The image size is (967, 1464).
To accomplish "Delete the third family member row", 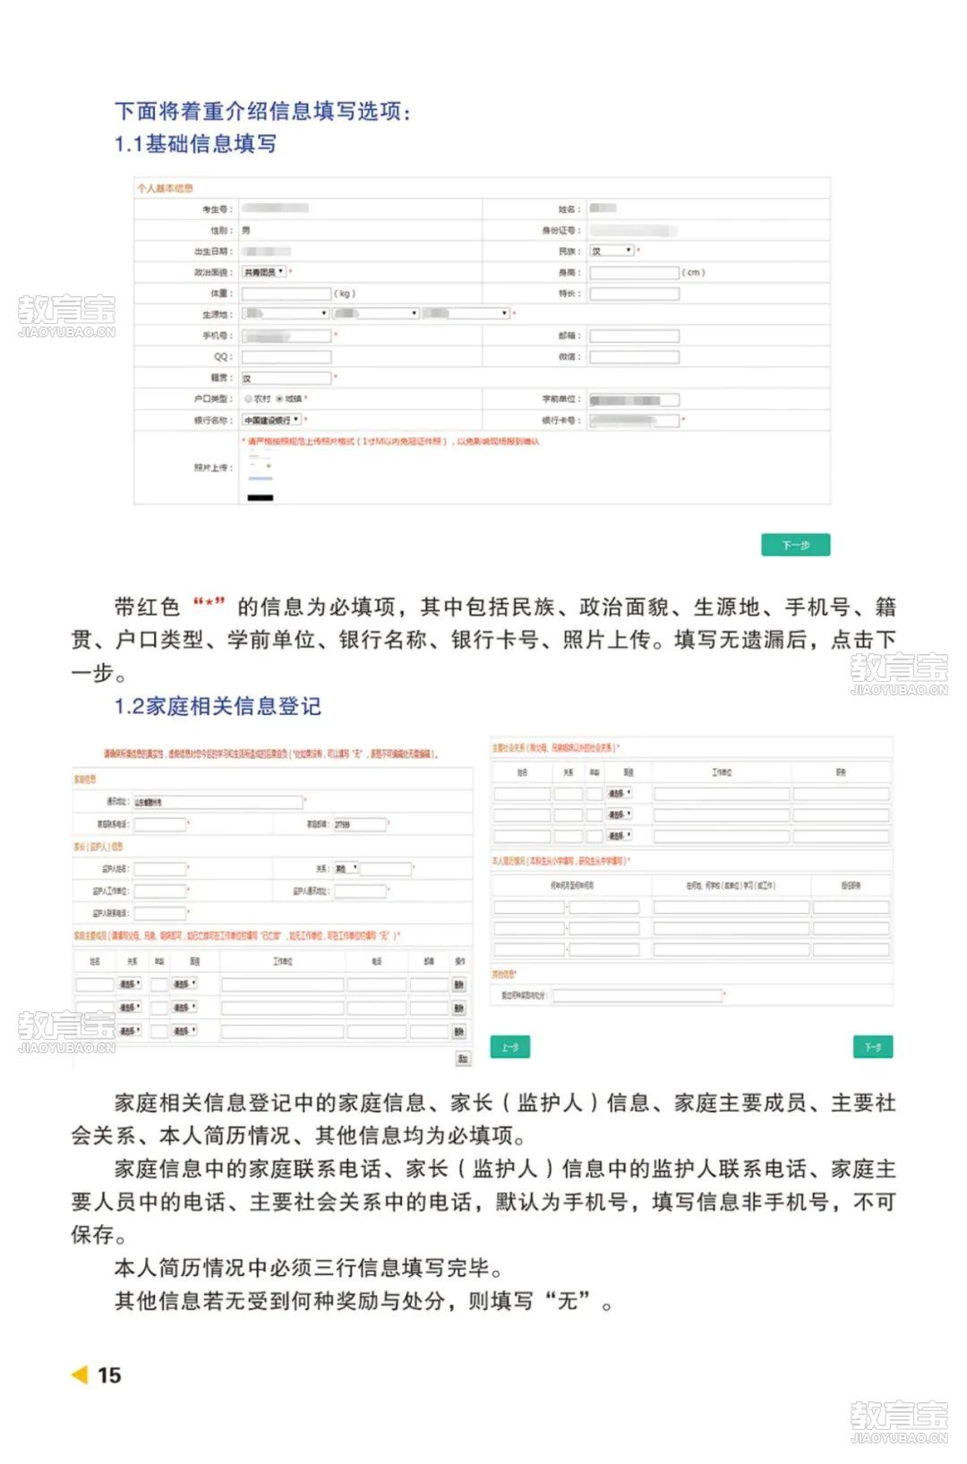I will click(459, 1032).
